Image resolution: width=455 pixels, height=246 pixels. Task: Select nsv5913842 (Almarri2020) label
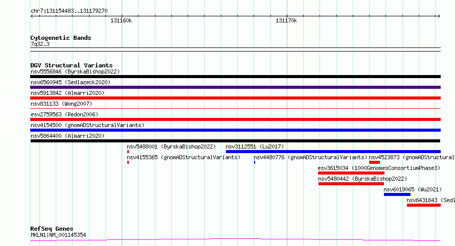tap(67, 93)
